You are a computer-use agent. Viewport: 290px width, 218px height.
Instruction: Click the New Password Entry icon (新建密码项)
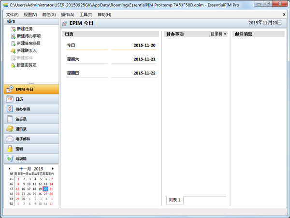tap(13, 65)
